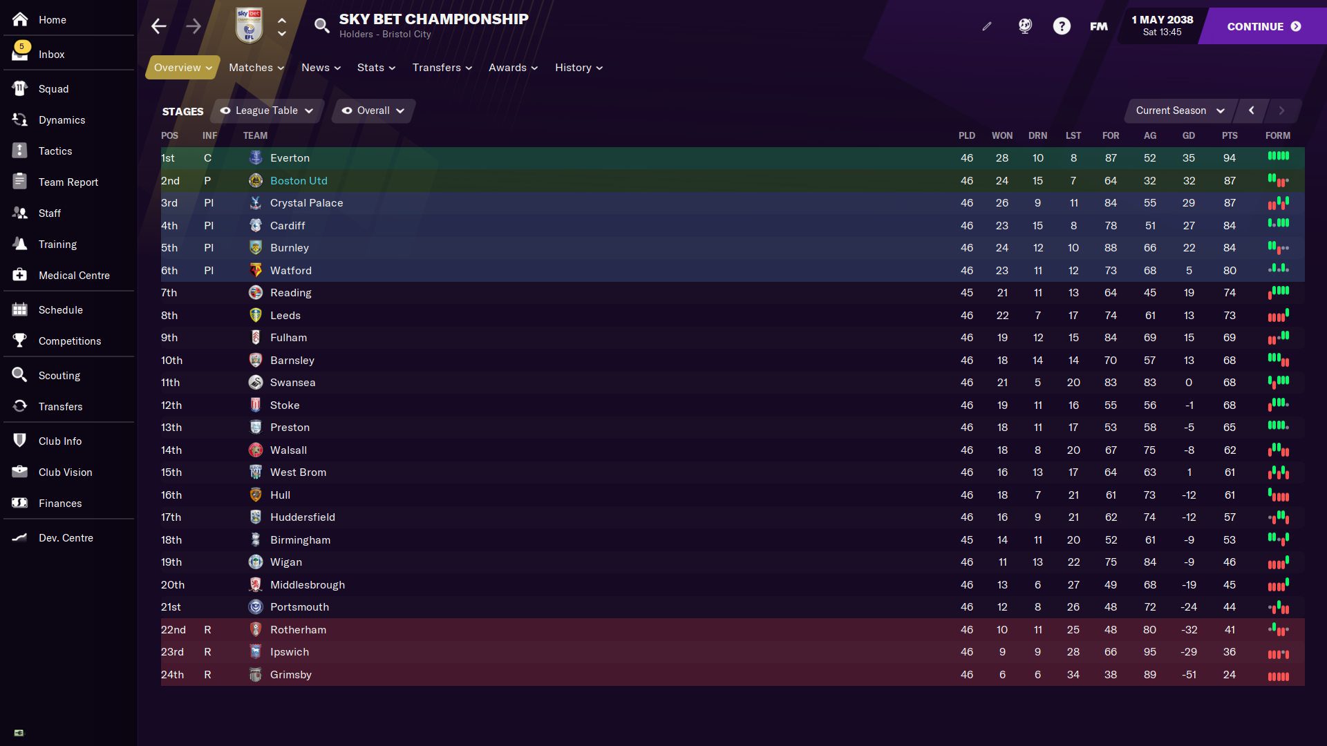Sort table by PTS column header

[1229, 135]
